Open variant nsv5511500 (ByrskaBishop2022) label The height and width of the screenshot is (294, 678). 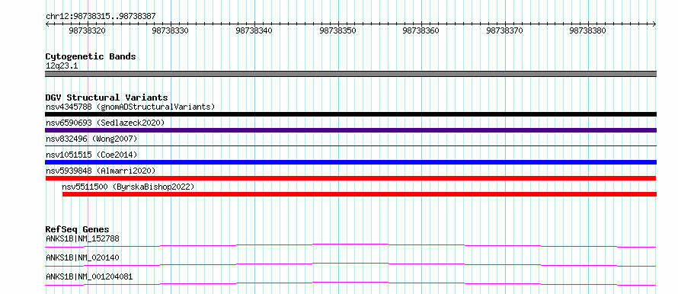(x=129, y=187)
